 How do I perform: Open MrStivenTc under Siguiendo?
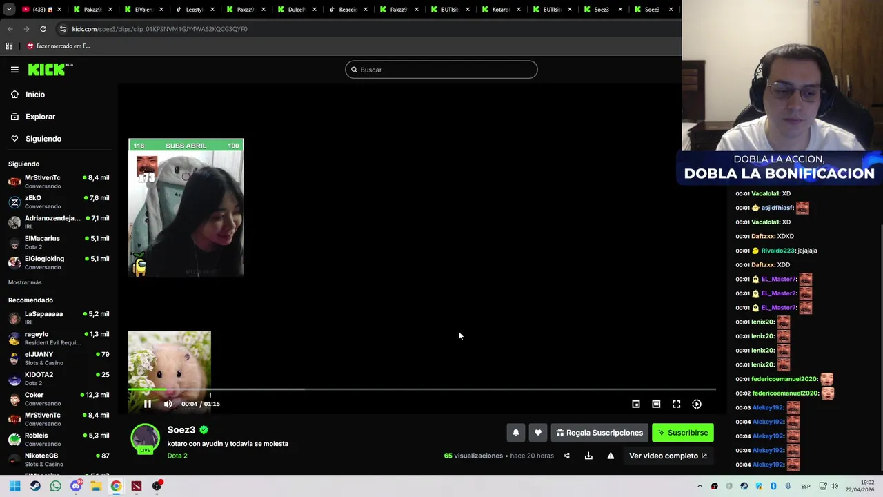[59, 182]
